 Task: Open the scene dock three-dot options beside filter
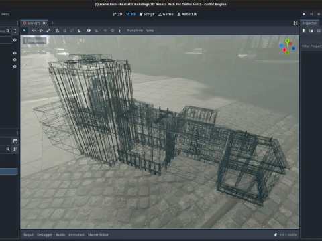(15, 31)
